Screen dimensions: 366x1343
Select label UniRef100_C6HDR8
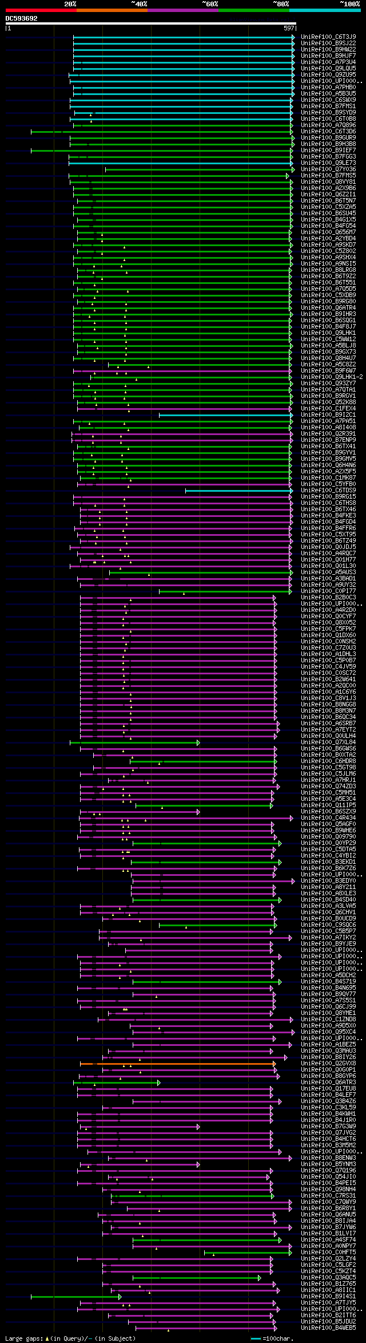pos(328,761)
